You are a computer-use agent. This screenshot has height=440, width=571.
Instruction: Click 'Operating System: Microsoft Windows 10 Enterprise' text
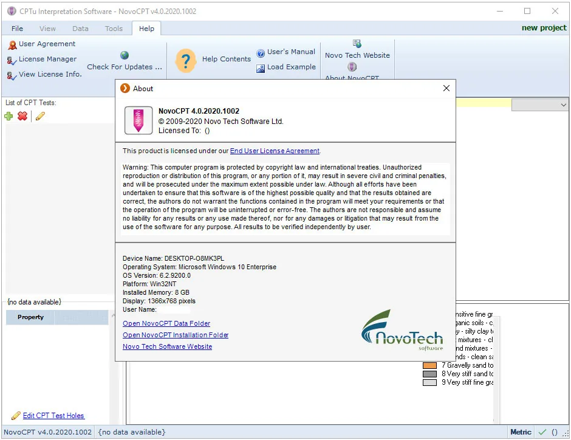point(200,267)
